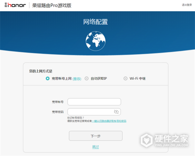
Task: Select Wi-Fi 中继 radio option
Action: click(125, 78)
